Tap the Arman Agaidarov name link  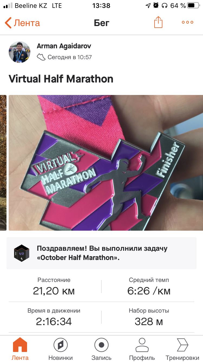(64, 46)
